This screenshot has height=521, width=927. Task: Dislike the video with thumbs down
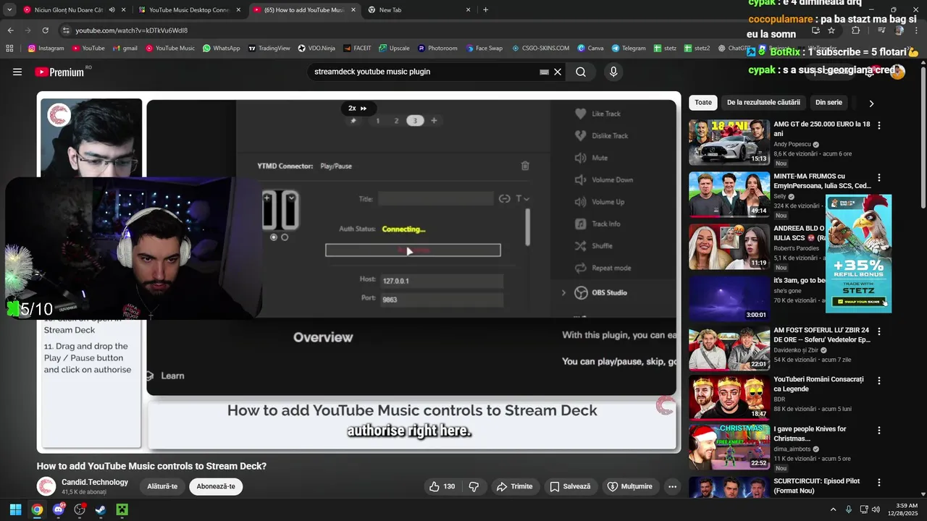pyautogui.click(x=474, y=486)
